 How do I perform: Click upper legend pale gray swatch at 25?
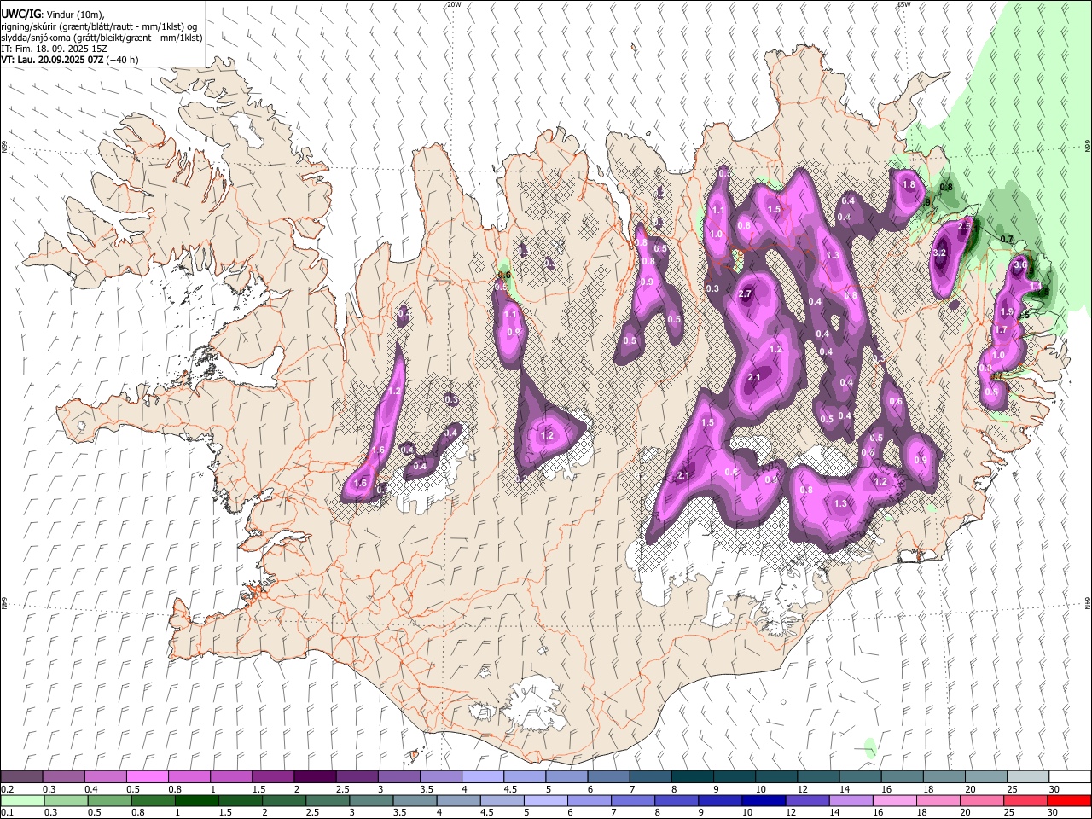coord(1028,776)
